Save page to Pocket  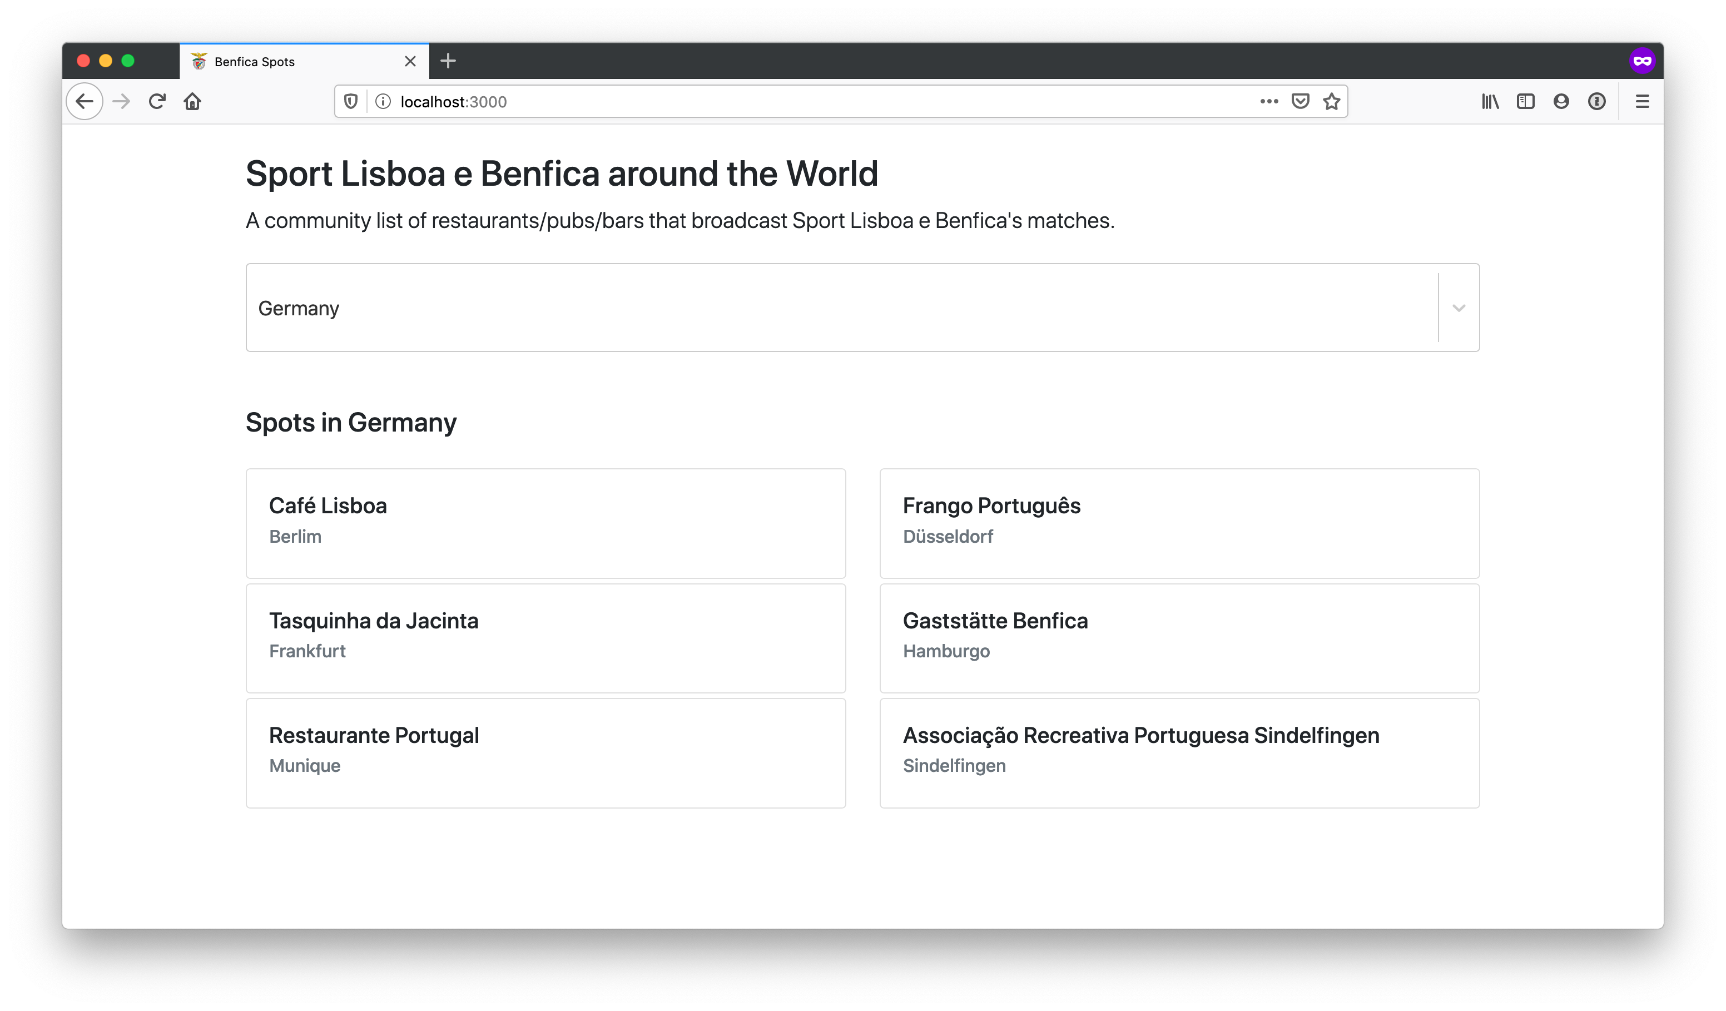point(1300,101)
